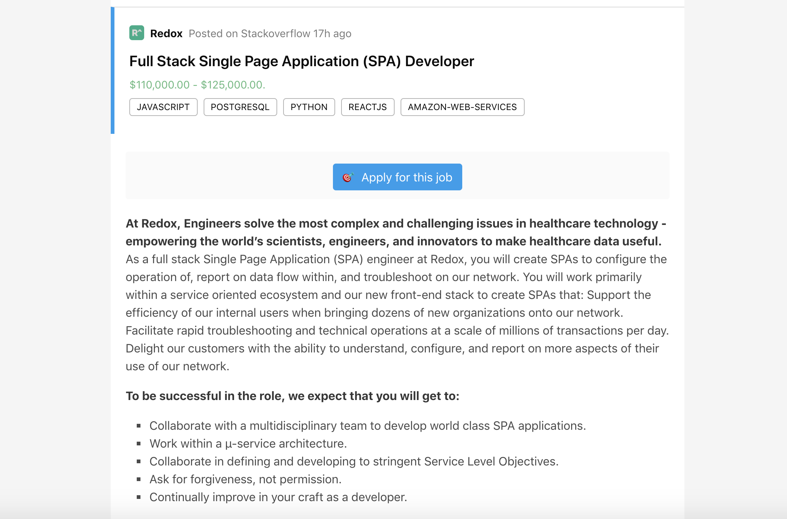
Task: Click the 'Service Level Objectives' bullet line
Action: click(354, 461)
